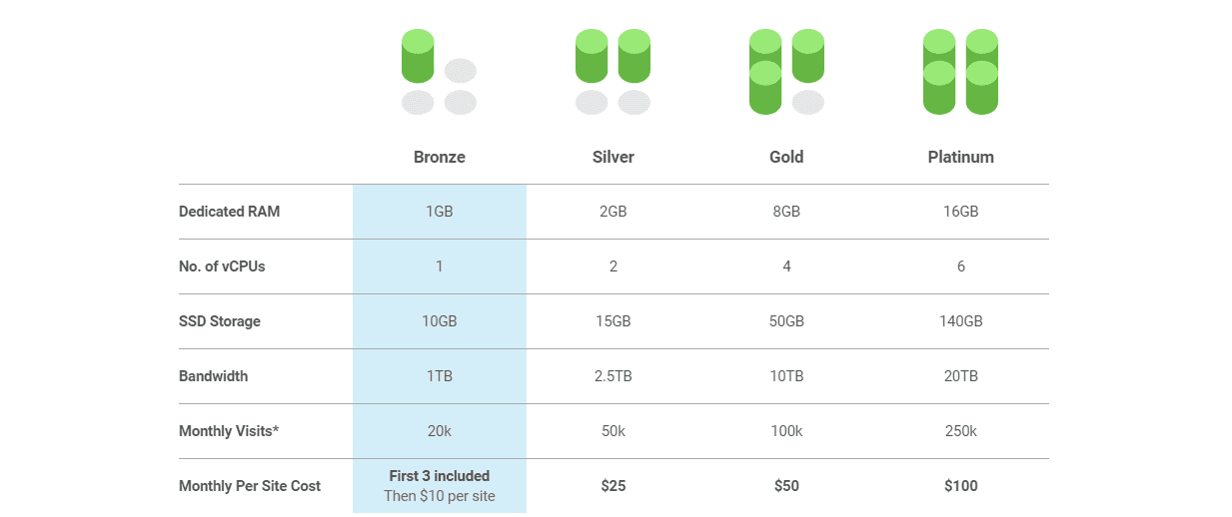
Task: Click the Platinum plan cylinders icon
Action: point(960,72)
